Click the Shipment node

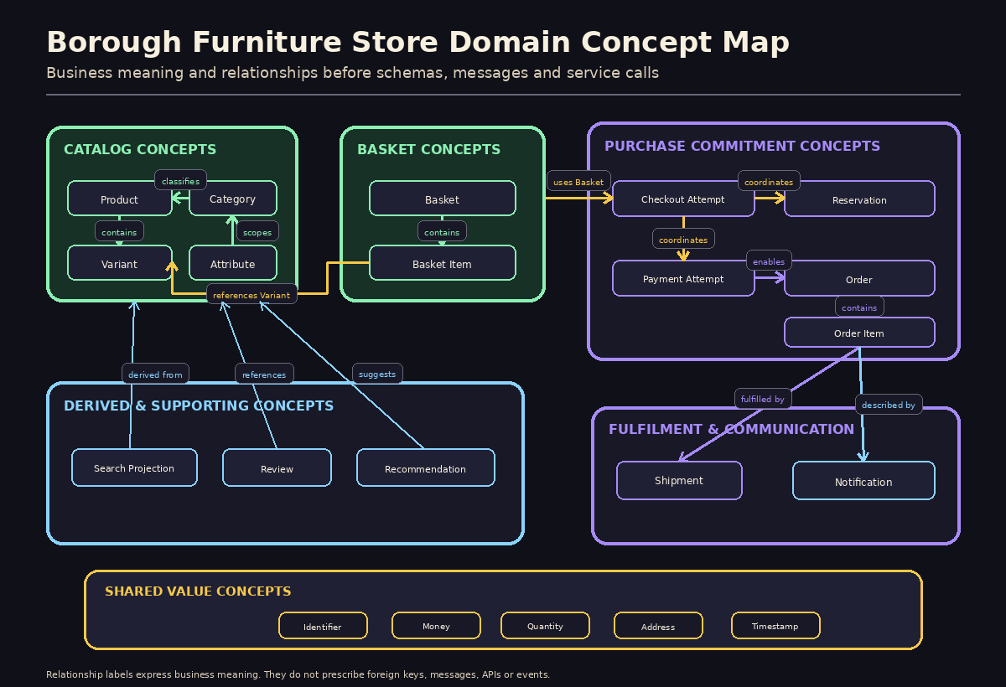(x=679, y=481)
